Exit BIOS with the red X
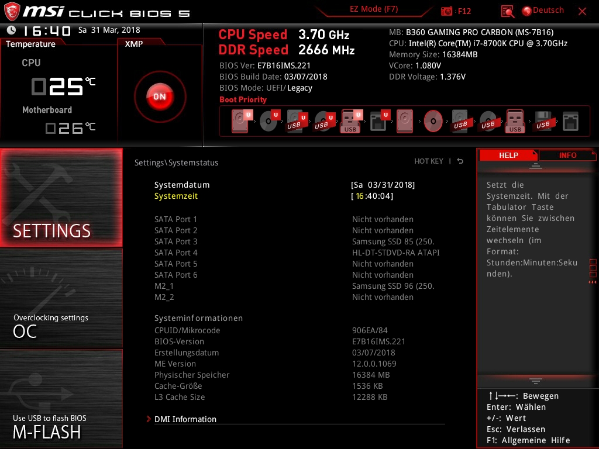Viewport: 599px width, 449px height. [x=582, y=12]
